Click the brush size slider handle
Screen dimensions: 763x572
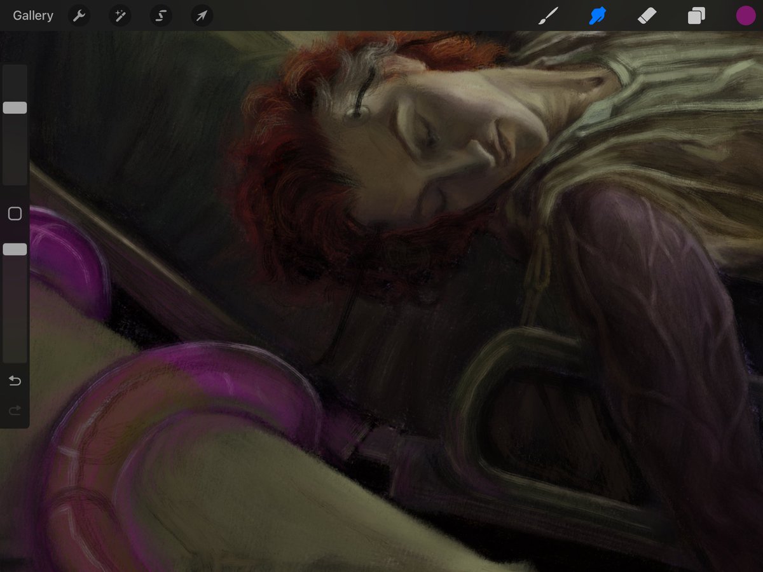(15, 107)
